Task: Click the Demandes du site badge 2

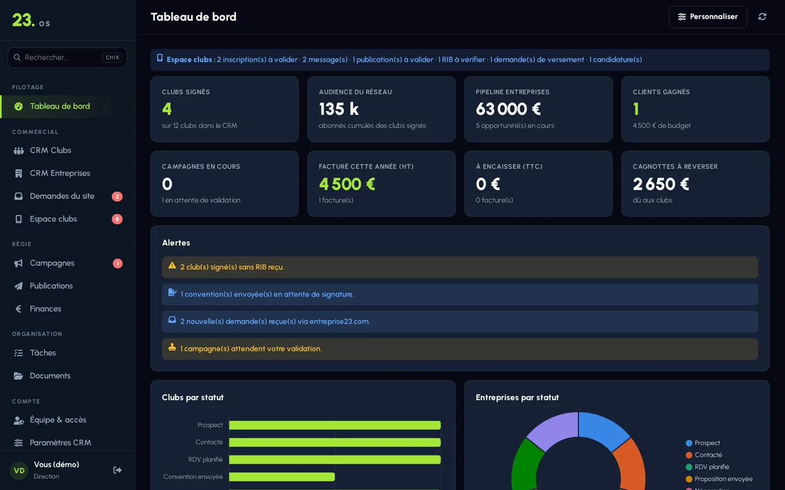Action: 117,196
